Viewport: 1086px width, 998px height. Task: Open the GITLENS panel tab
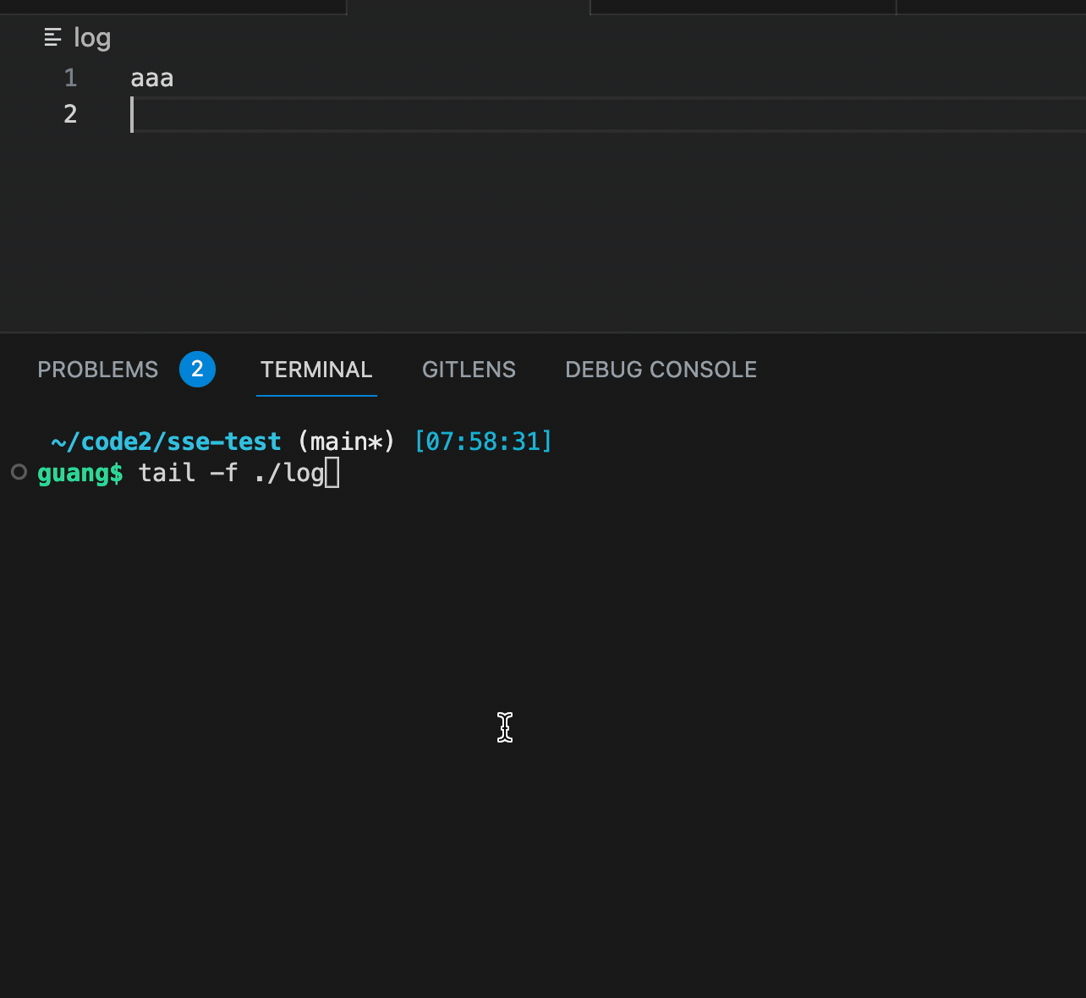(x=469, y=370)
